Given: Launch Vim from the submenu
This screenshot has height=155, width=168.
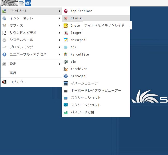Looking at the screenshot, I should (96, 62).
